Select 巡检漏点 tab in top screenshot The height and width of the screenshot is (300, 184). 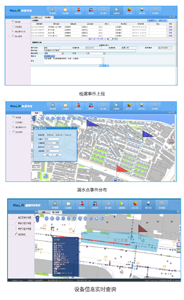48,17
